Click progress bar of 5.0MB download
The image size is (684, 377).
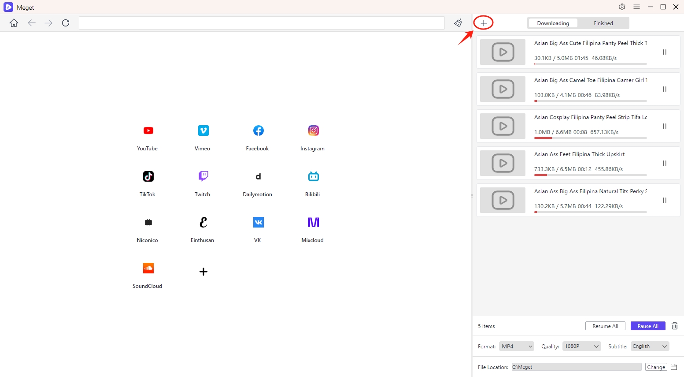click(x=591, y=64)
